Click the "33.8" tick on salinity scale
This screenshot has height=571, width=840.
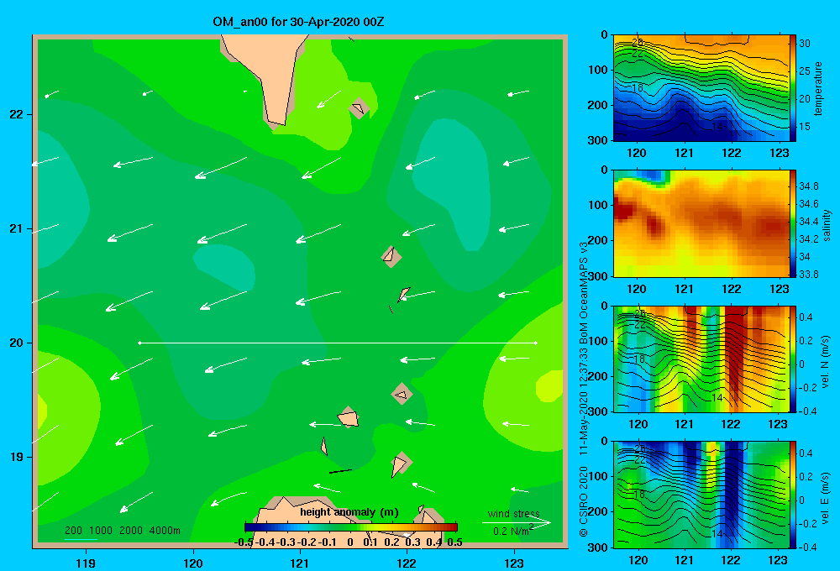click(808, 275)
